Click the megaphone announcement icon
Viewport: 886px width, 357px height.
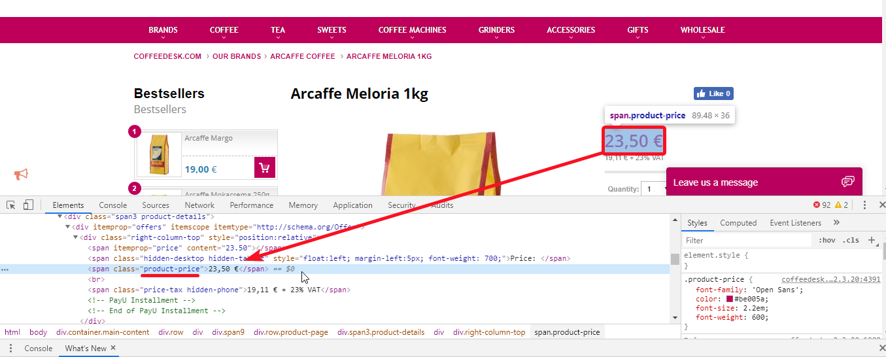click(x=22, y=174)
